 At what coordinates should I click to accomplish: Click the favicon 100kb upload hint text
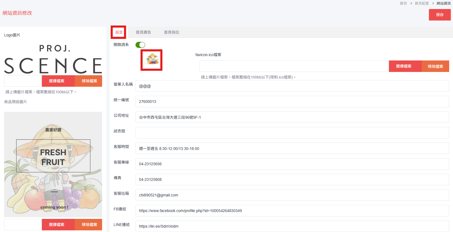[248, 77]
